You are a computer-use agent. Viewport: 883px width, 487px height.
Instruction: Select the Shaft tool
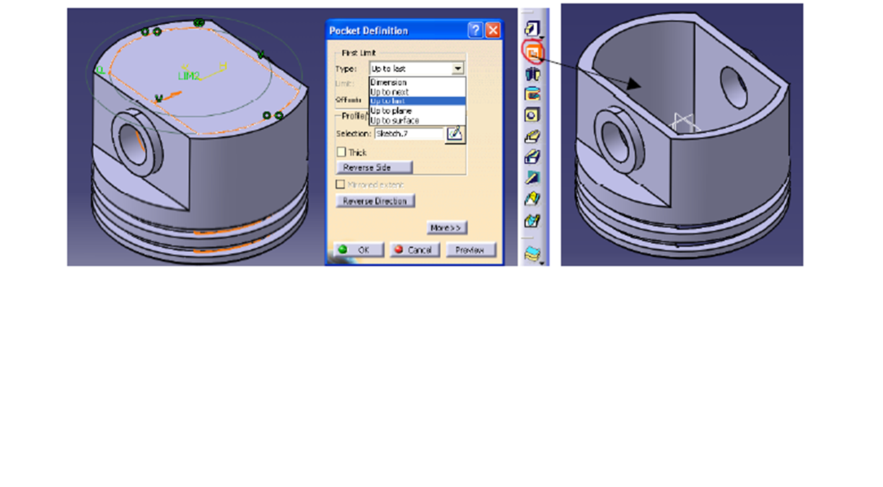(532, 74)
